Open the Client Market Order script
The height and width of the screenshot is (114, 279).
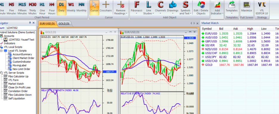(x=24, y=58)
